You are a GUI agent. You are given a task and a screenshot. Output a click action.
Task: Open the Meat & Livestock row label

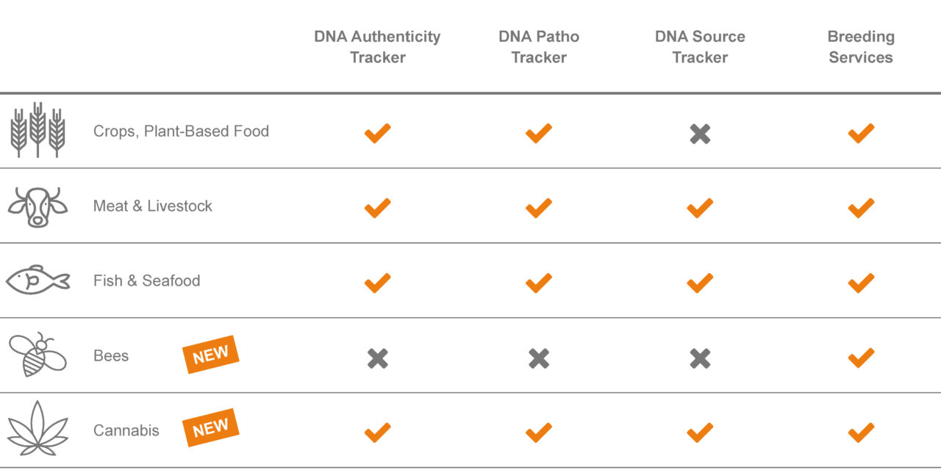[152, 206]
